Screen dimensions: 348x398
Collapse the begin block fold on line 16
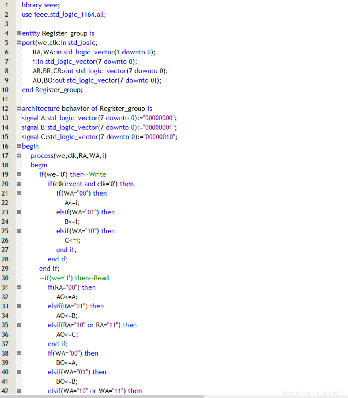(x=19, y=146)
